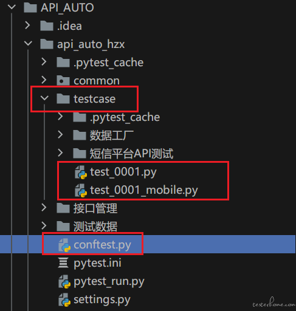296x311 pixels.
Task: Collapse the api_auto_hzx folder
Action: (28, 43)
